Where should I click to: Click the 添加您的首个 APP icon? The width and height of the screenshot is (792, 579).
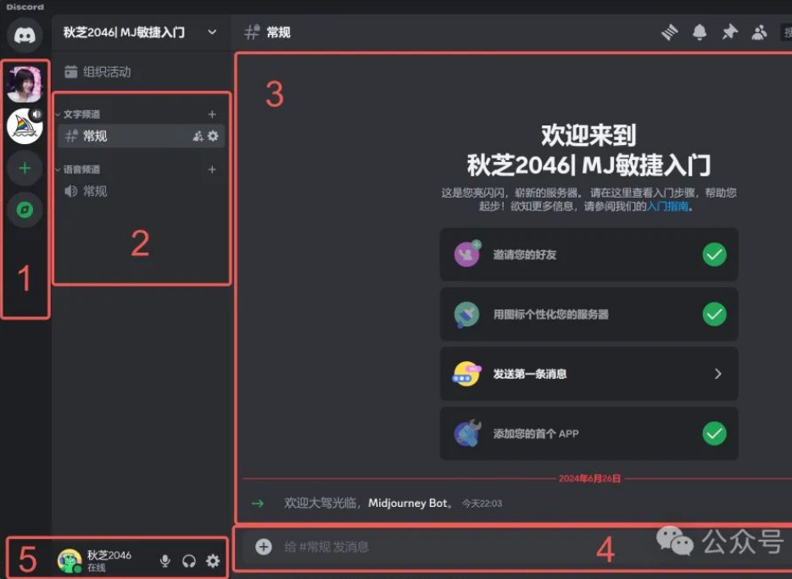pyautogui.click(x=467, y=433)
